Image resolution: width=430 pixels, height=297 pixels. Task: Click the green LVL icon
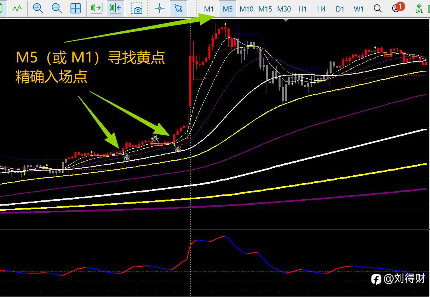pyautogui.click(x=419, y=8)
